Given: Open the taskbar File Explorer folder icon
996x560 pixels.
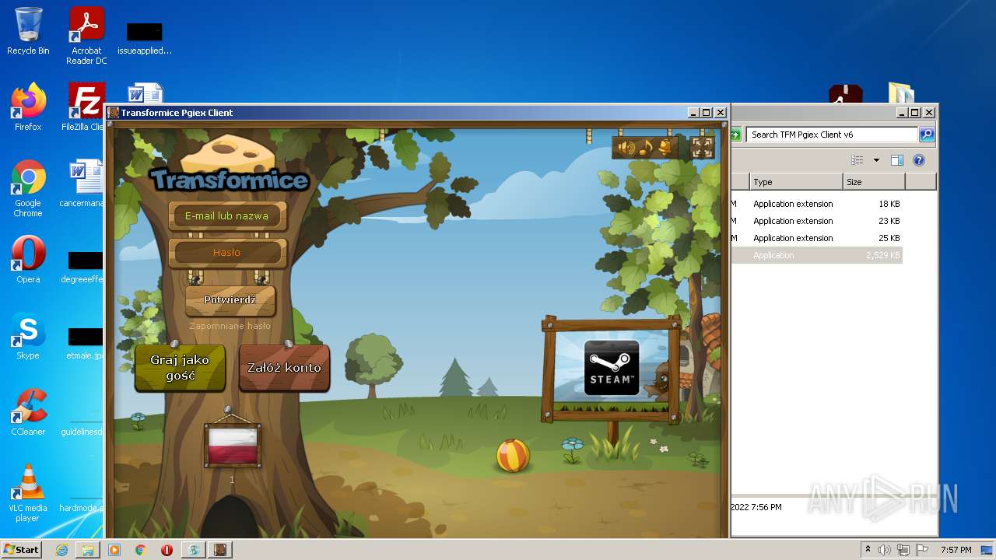Looking at the screenshot, I should 88,550.
